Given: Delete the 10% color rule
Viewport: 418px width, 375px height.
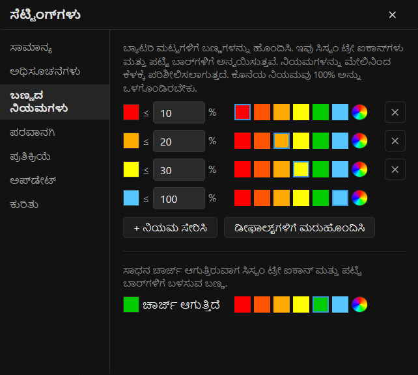Looking at the screenshot, I should [x=395, y=112].
